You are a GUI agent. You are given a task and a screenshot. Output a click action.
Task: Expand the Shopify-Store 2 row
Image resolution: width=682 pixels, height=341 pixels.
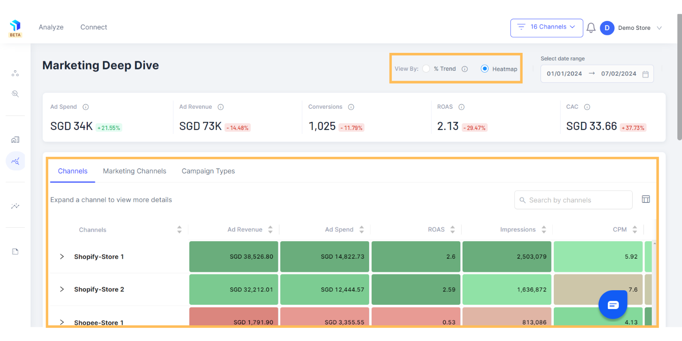(62, 289)
